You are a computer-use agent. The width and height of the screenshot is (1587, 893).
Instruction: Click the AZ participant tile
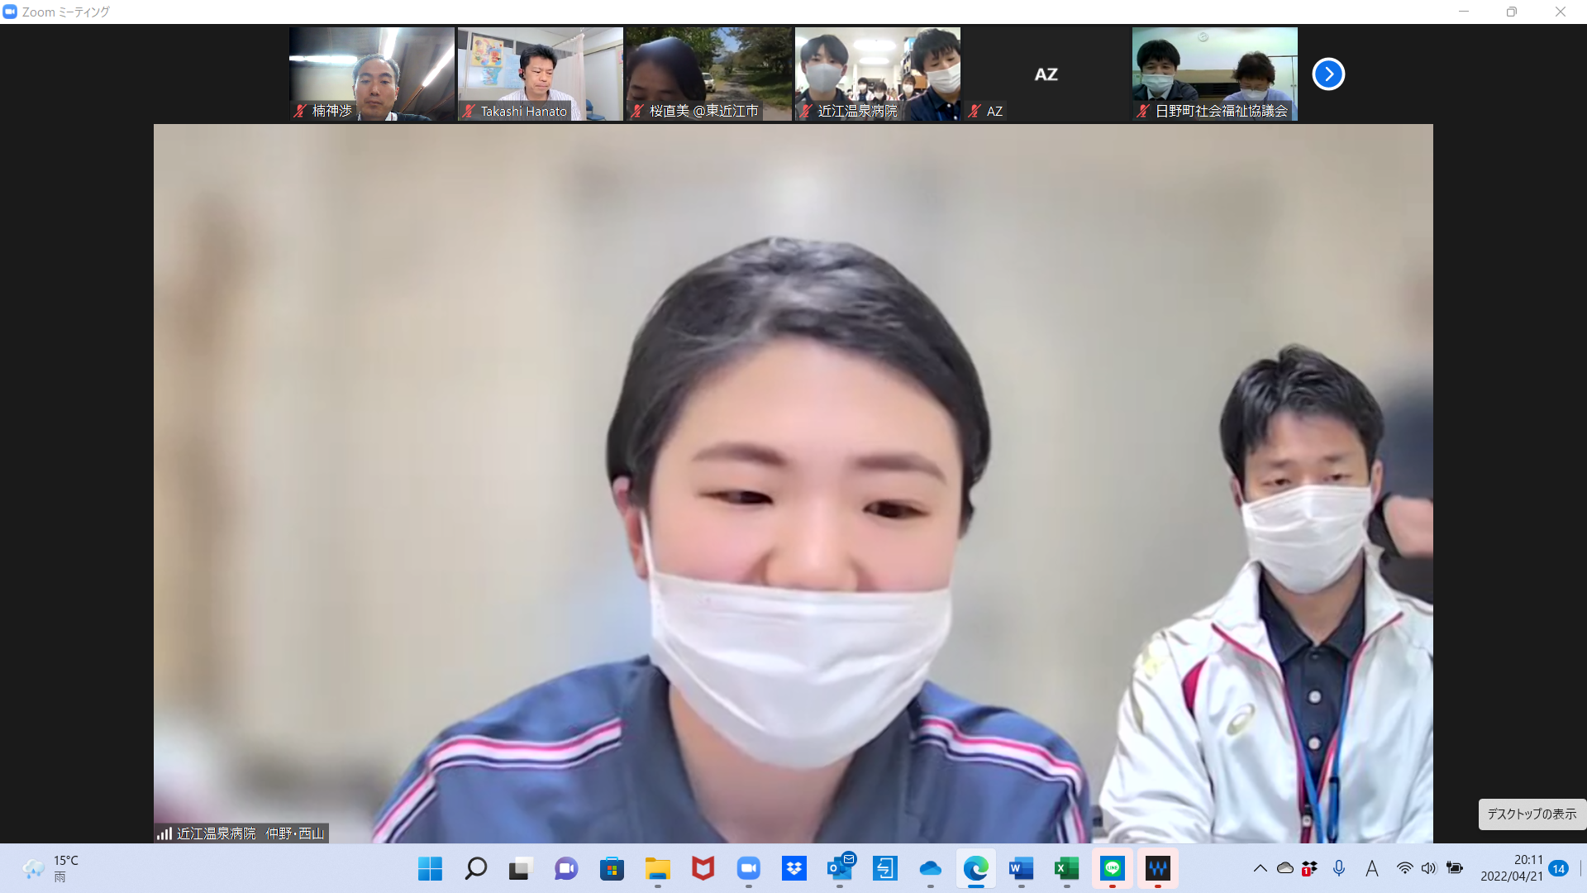tap(1046, 74)
